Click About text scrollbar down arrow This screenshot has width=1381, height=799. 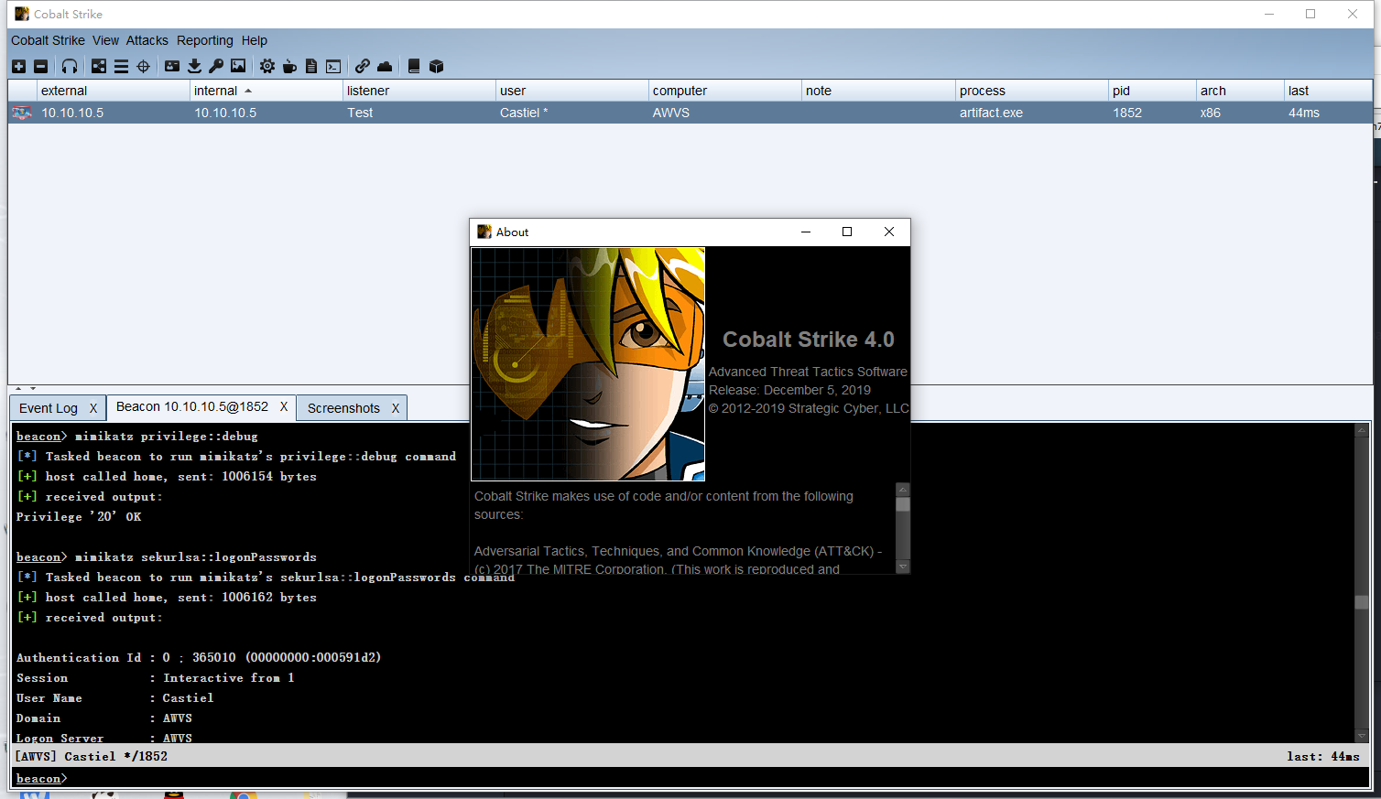coord(903,567)
